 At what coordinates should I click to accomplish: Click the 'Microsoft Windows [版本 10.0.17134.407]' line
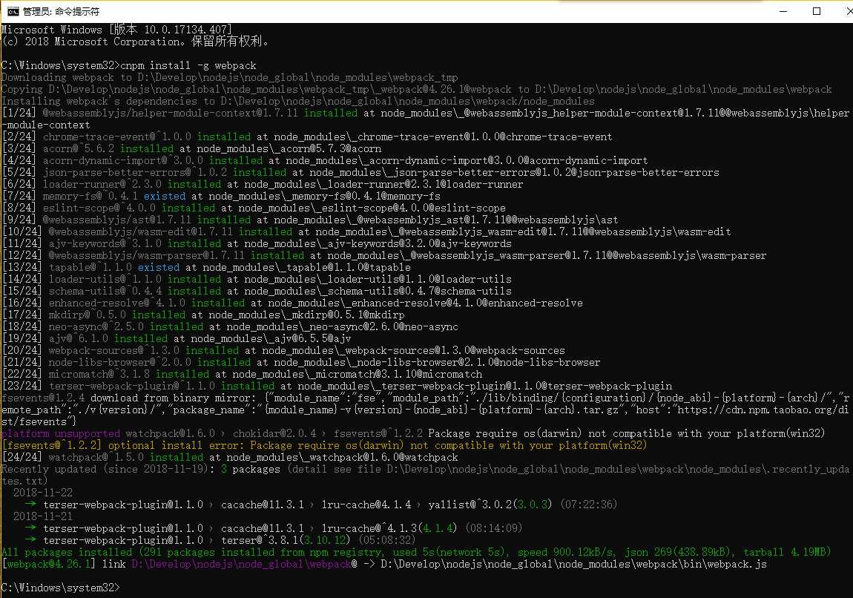[116, 30]
